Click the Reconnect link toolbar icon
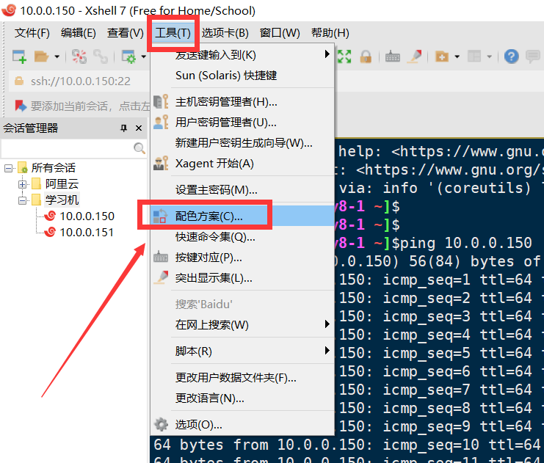 point(101,56)
